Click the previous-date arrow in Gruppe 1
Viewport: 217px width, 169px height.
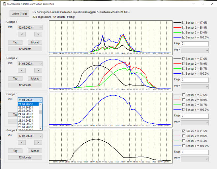[x=22, y=34]
